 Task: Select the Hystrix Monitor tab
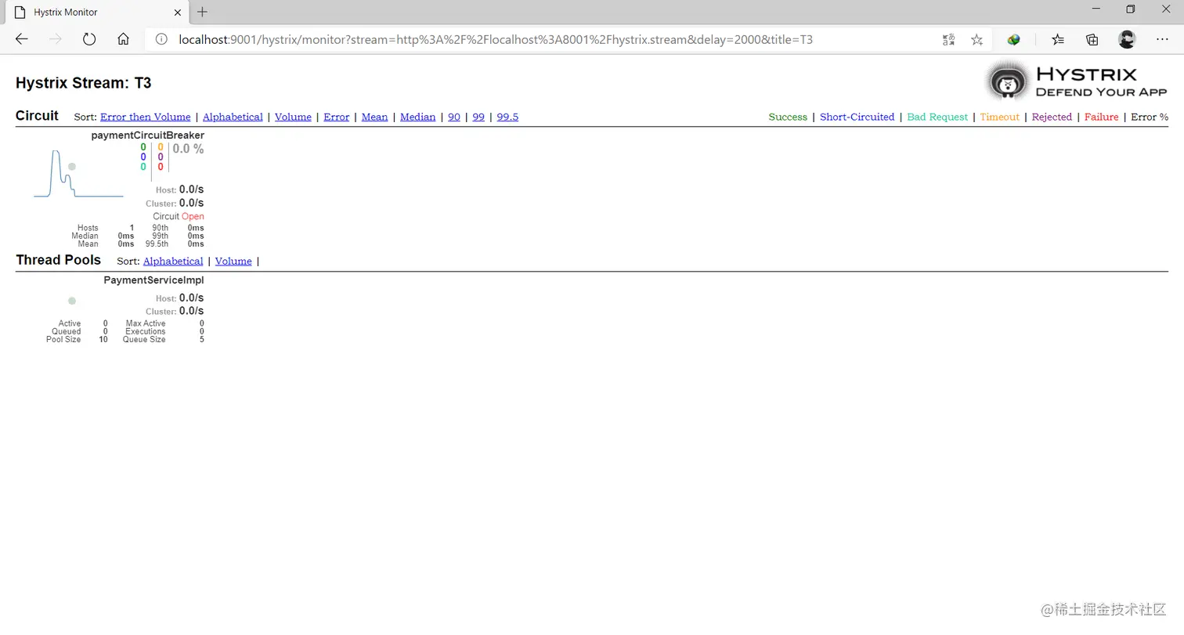tap(98, 13)
